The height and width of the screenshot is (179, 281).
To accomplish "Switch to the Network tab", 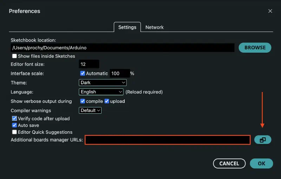I will pos(155,27).
